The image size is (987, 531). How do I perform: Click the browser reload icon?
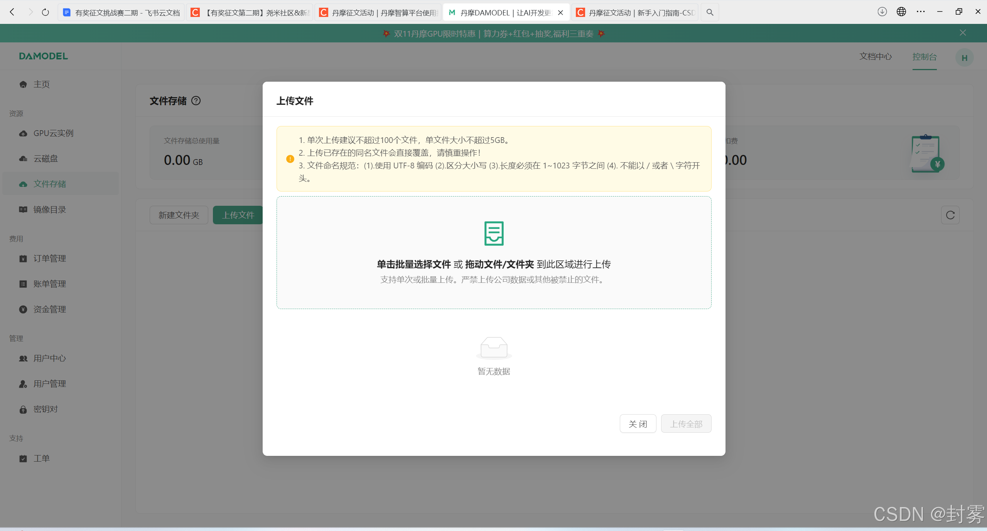[46, 12]
